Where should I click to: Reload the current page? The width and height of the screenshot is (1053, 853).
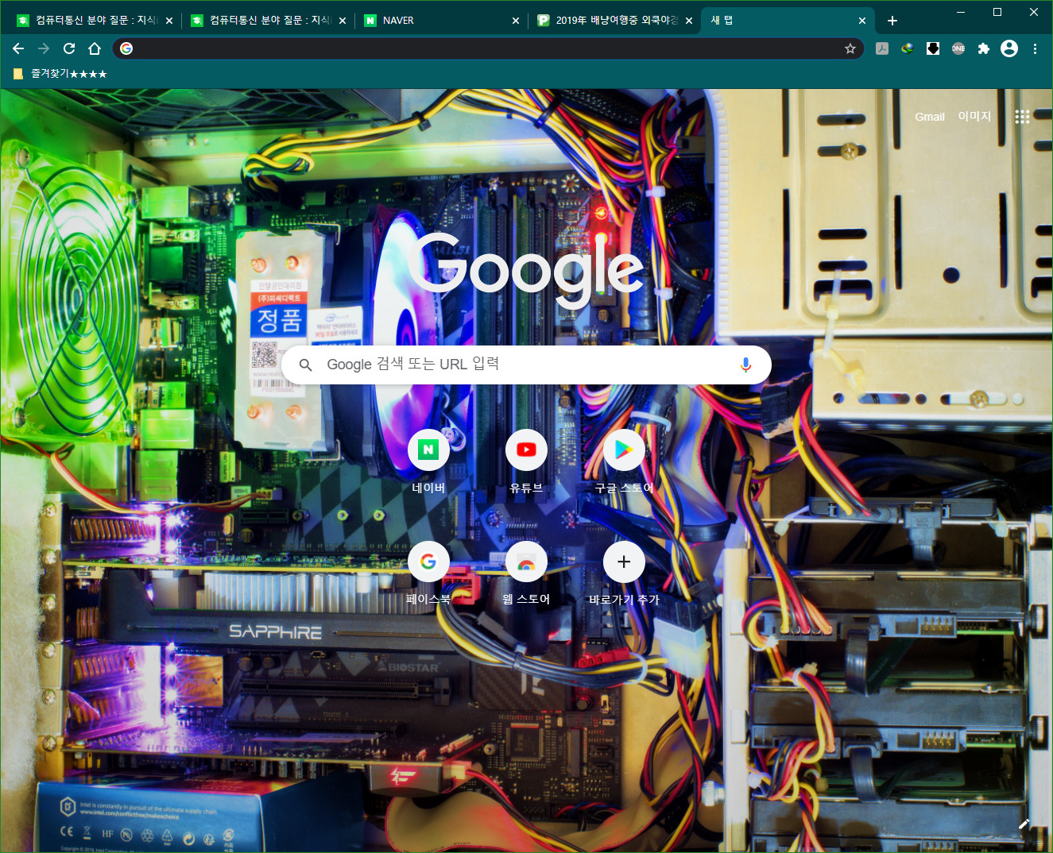click(x=69, y=48)
